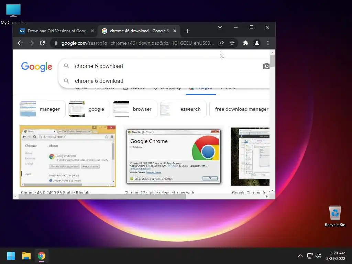Filter results by the ezsearch chip
This screenshot has width=352, height=264.
[183, 109]
